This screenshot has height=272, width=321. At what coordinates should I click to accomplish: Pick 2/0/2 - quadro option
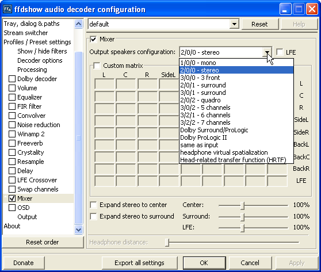click(236, 100)
